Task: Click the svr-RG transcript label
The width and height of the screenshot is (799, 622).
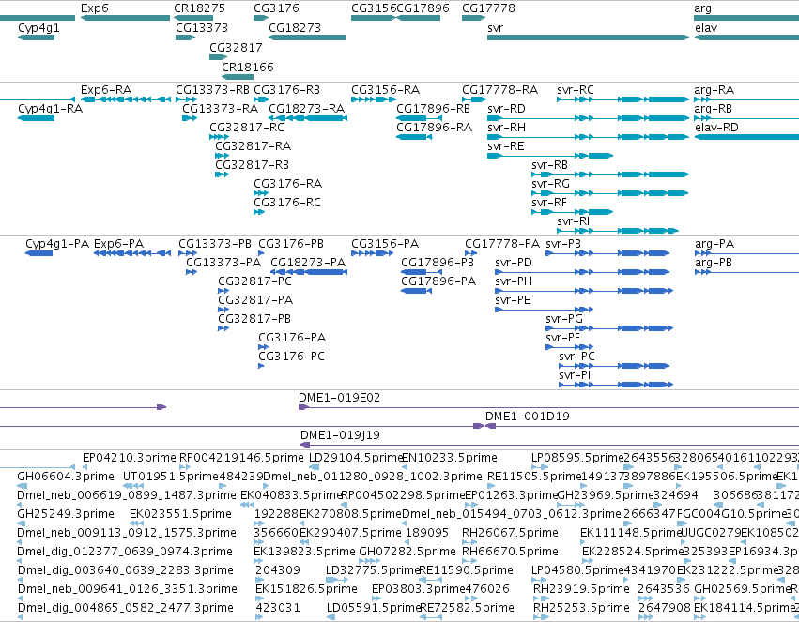Action: pos(550,184)
